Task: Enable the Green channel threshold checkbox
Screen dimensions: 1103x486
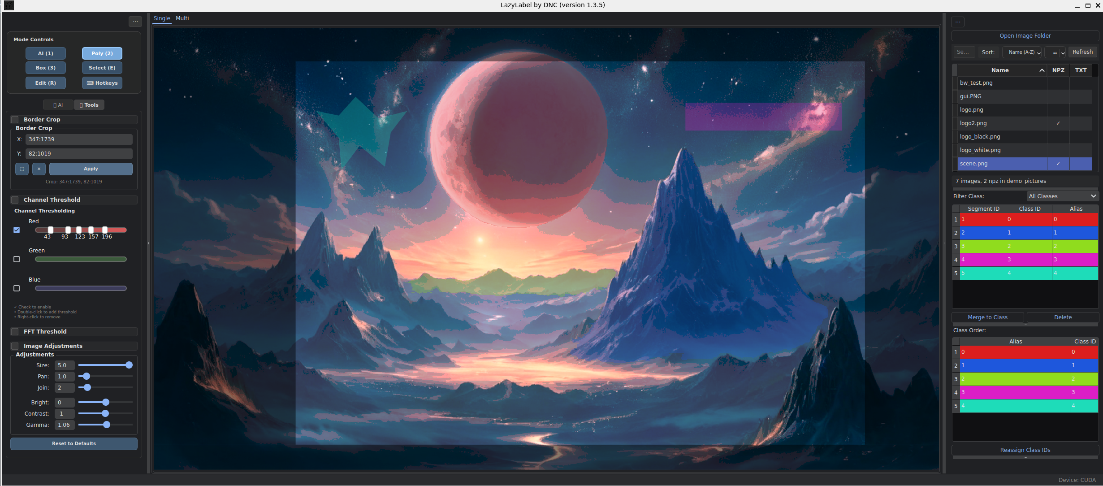Action: [17, 259]
